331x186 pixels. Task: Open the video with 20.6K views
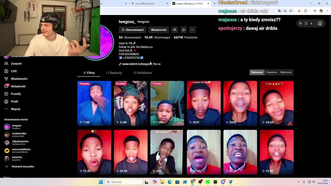click(276, 103)
